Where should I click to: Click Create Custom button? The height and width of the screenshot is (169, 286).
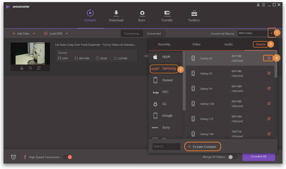pos(203,146)
